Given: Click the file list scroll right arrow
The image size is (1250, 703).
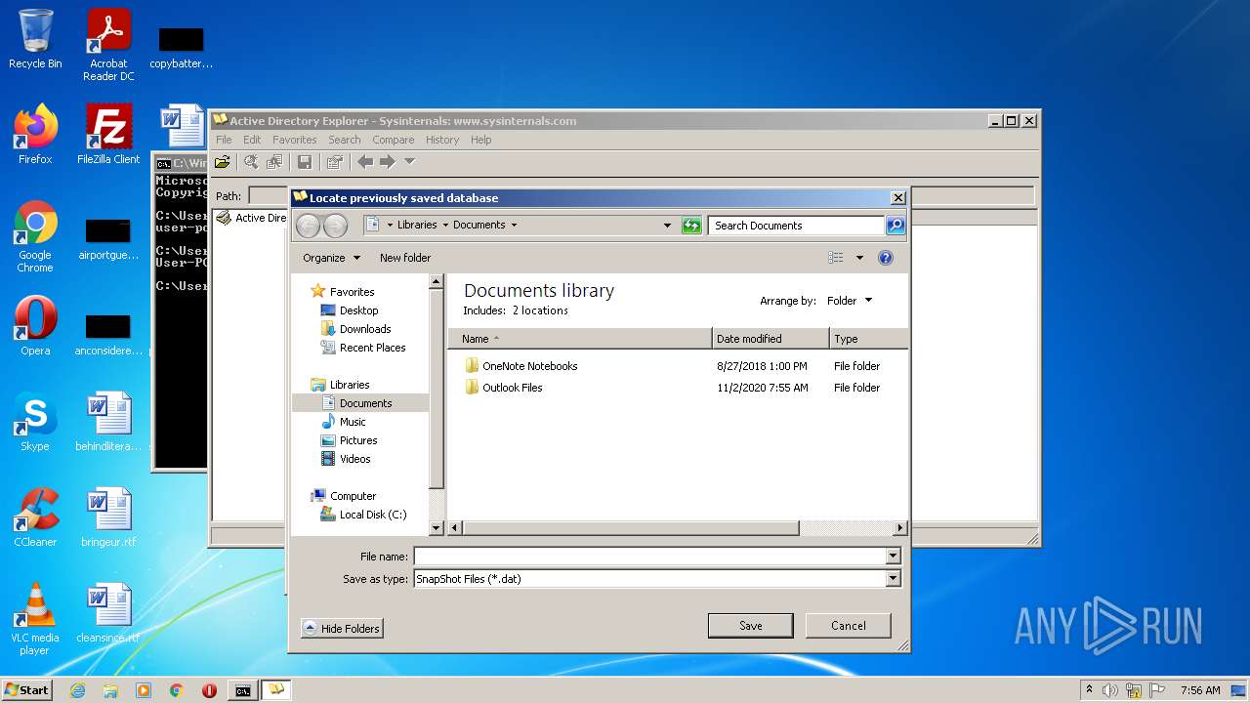Looking at the screenshot, I should [899, 528].
